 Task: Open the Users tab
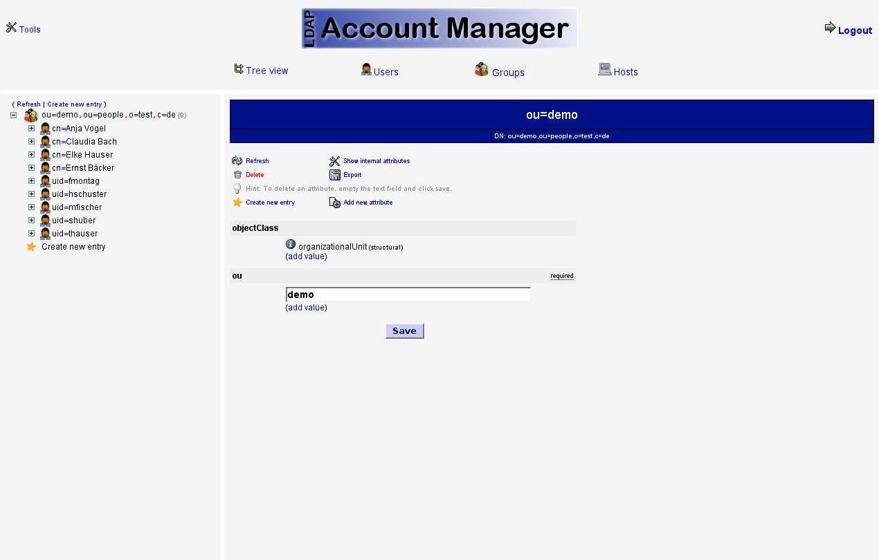click(x=380, y=71)
